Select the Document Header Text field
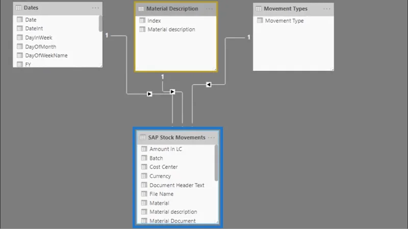408x229 pixels. (x=176, y=185)
